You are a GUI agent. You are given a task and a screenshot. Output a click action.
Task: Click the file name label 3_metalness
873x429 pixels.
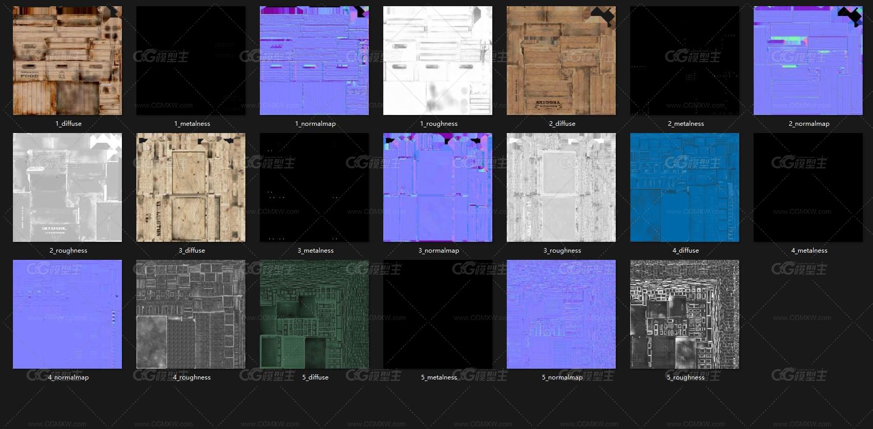(x=315, y=251)
